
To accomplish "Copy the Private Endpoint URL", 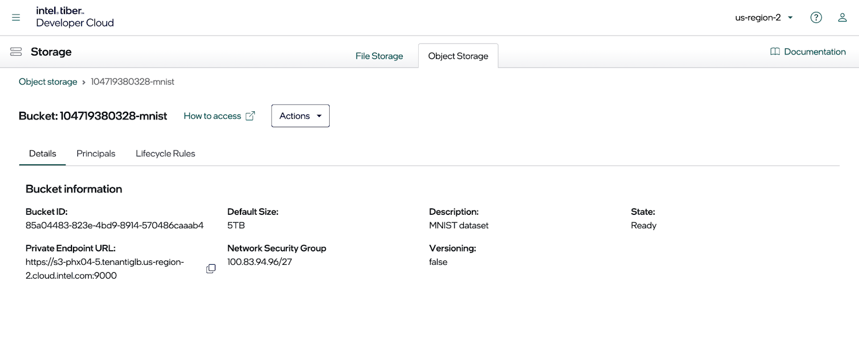I will pos(211,269).
